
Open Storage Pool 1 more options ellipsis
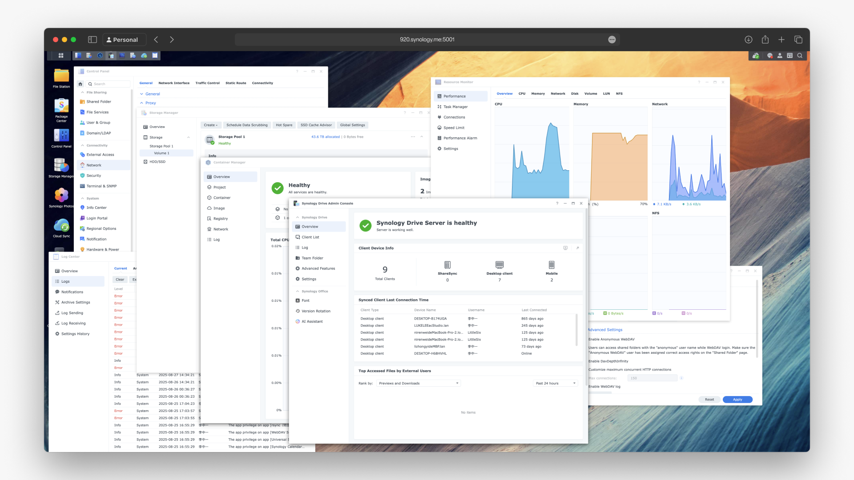pyautogui.click(x=413, y=136)
